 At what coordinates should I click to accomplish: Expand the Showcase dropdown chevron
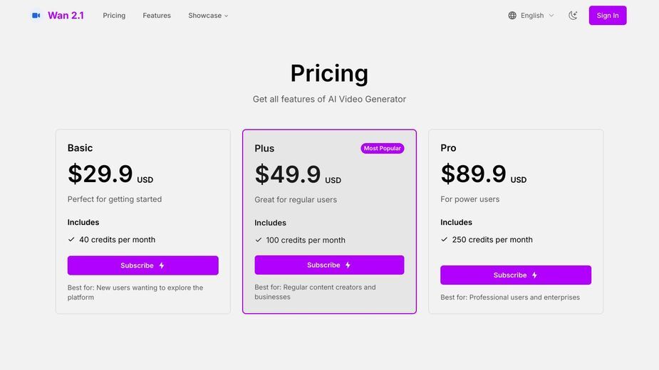pyautogui.click(x=226, y=16)
